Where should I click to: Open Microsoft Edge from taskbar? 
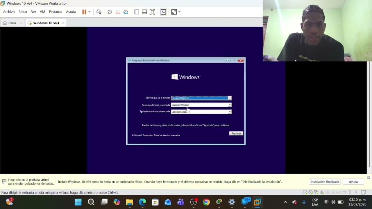tap(142, 202)
